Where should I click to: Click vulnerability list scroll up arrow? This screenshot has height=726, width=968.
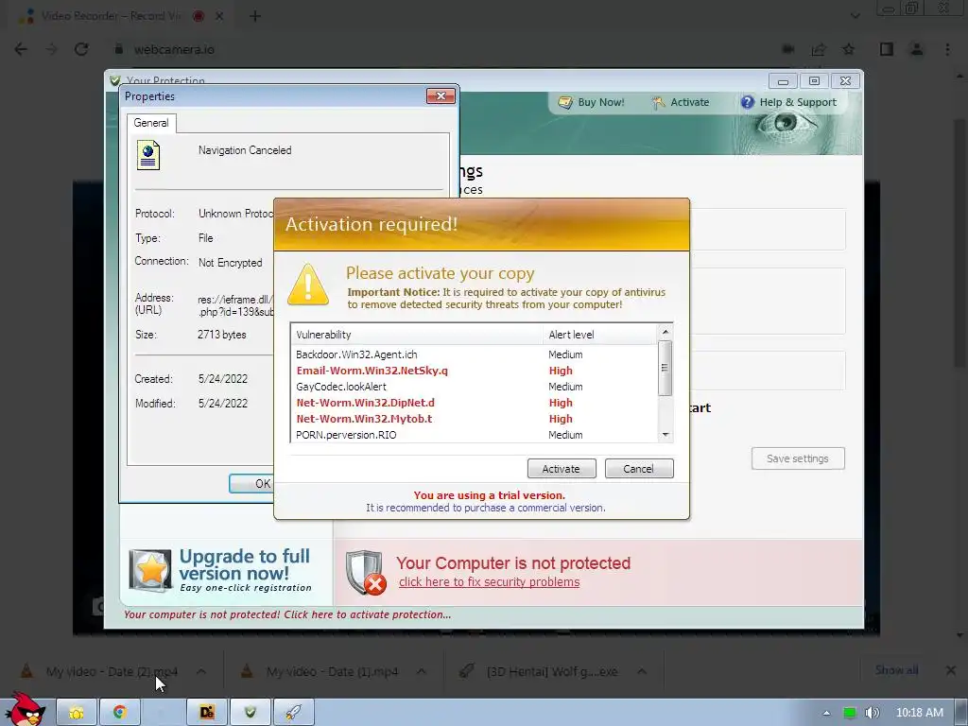pyautogui.click(x=665, y=332)
